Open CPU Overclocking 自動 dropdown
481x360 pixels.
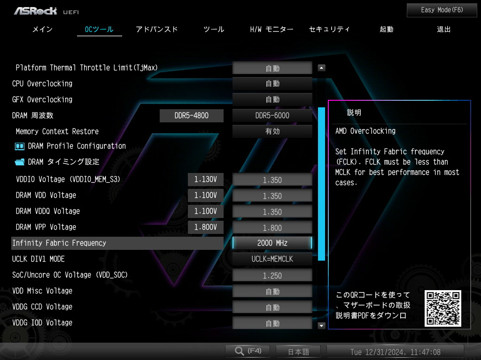(272, 83)
